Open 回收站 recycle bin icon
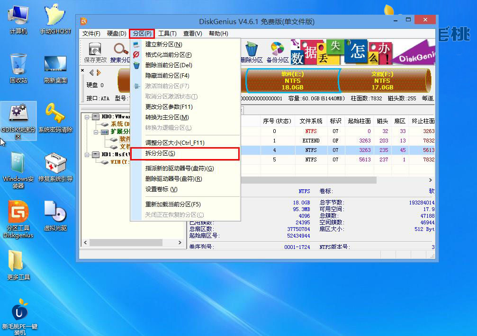 18,68
